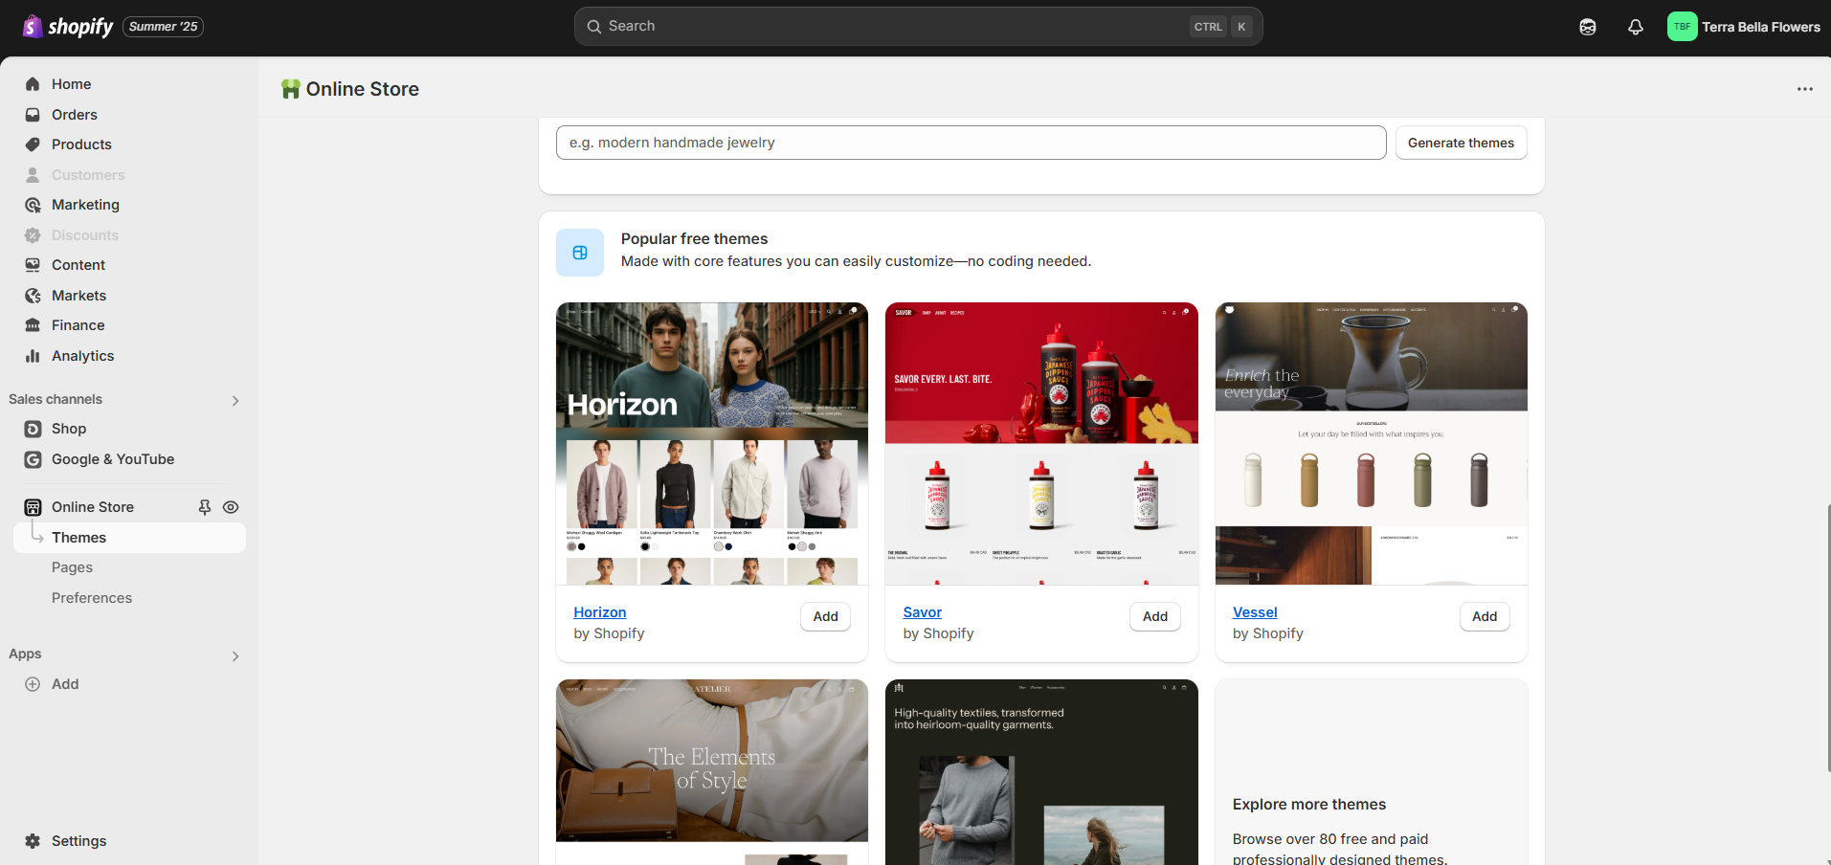Add the Vessel theme
Screen dimensions: 1831x865
1484,617
